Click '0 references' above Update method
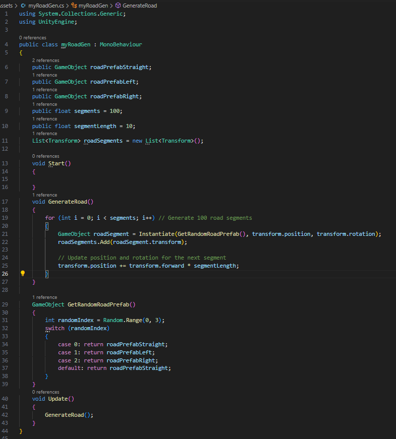 pos(46,392)
